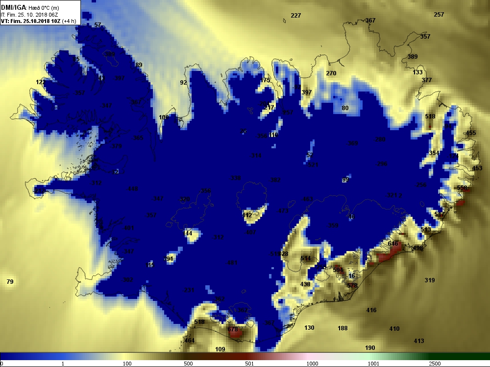
Task: Click the map value 413
Action: tap(419, 341)
